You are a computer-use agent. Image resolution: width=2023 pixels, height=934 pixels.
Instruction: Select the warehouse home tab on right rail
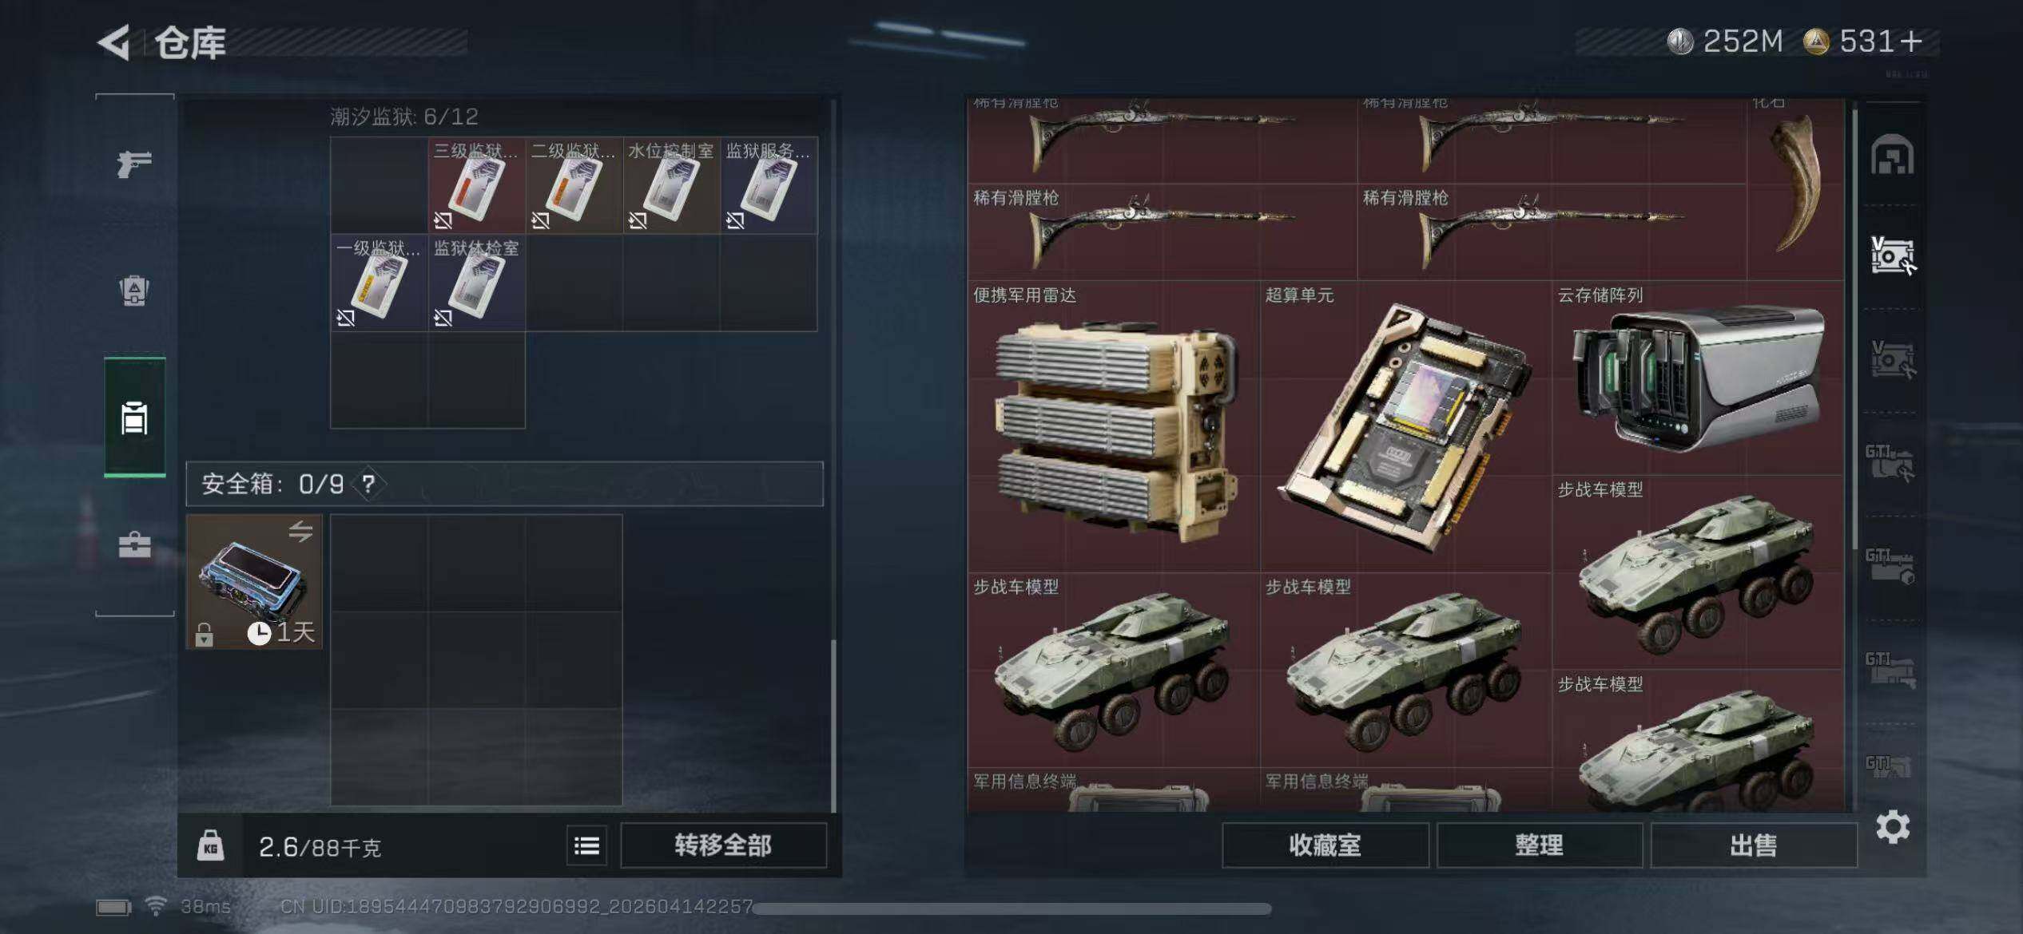point(1892,155)
